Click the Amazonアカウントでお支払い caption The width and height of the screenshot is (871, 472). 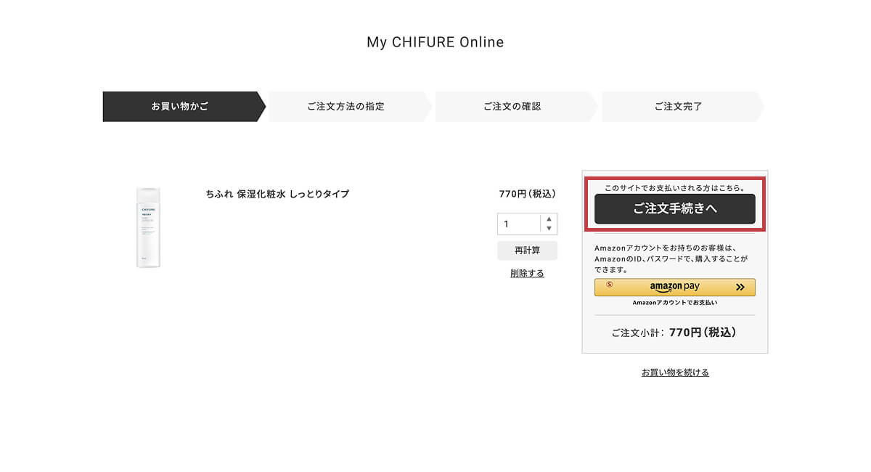[674, 303]
